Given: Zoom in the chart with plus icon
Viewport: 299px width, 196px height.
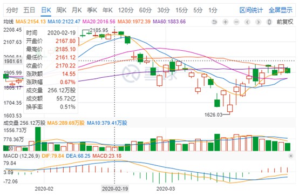Looking at the screenshot, I should [x=226, y=22].
